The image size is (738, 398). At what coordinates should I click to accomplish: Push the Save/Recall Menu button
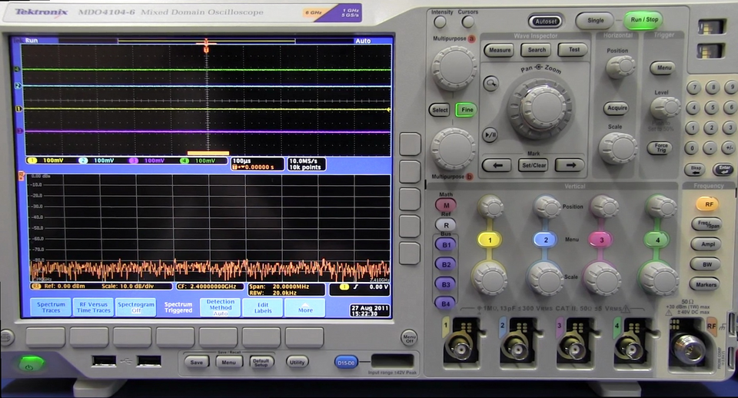[228, 362]
